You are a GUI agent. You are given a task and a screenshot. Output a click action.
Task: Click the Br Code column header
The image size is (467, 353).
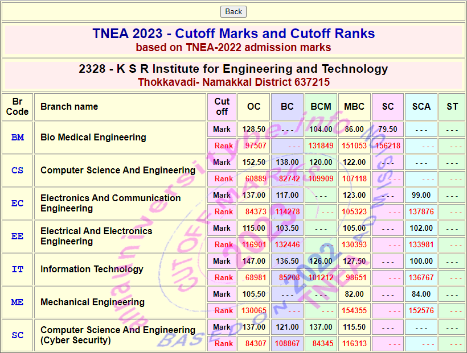[17, 106]
